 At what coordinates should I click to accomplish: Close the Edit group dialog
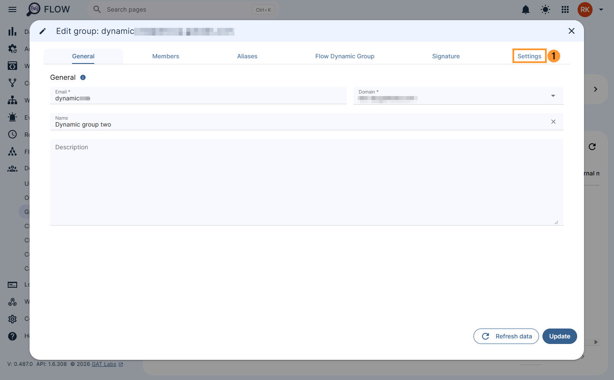pos(571,31)
